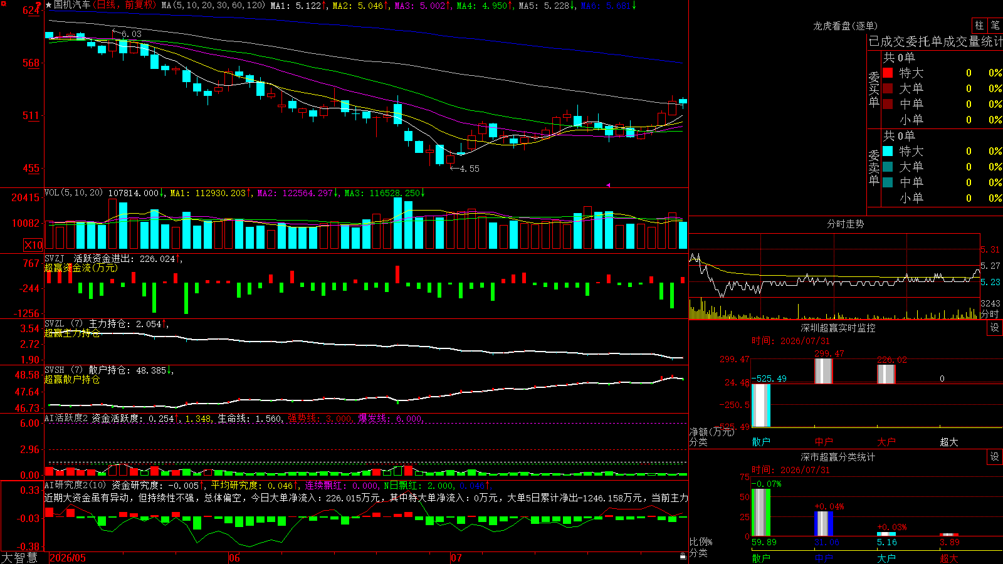Click the 299.47 中户 bar in 实时监控
The image size is (1003, 564).
click(824, 371)
